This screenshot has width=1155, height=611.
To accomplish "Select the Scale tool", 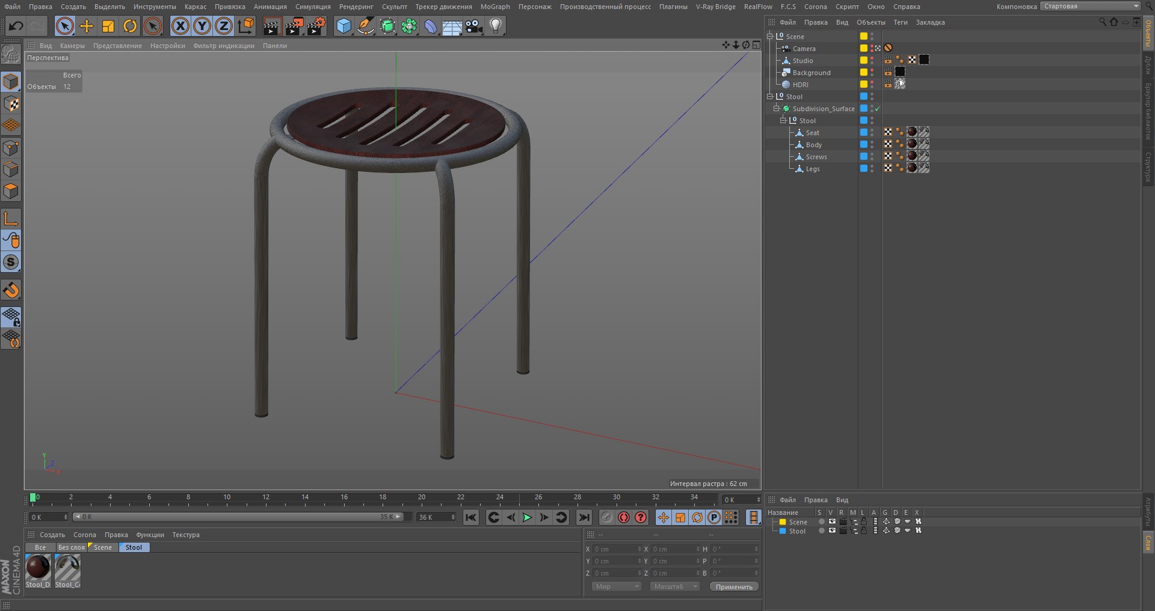I will (x=108, y=26).
